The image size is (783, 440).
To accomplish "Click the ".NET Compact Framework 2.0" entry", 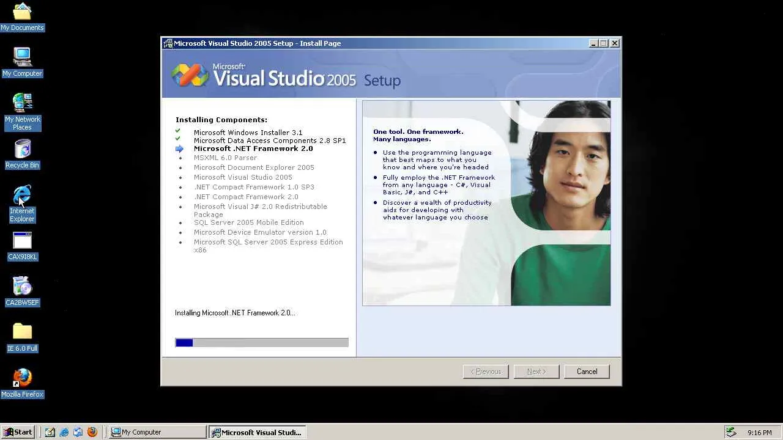I will tap(246, 197).
